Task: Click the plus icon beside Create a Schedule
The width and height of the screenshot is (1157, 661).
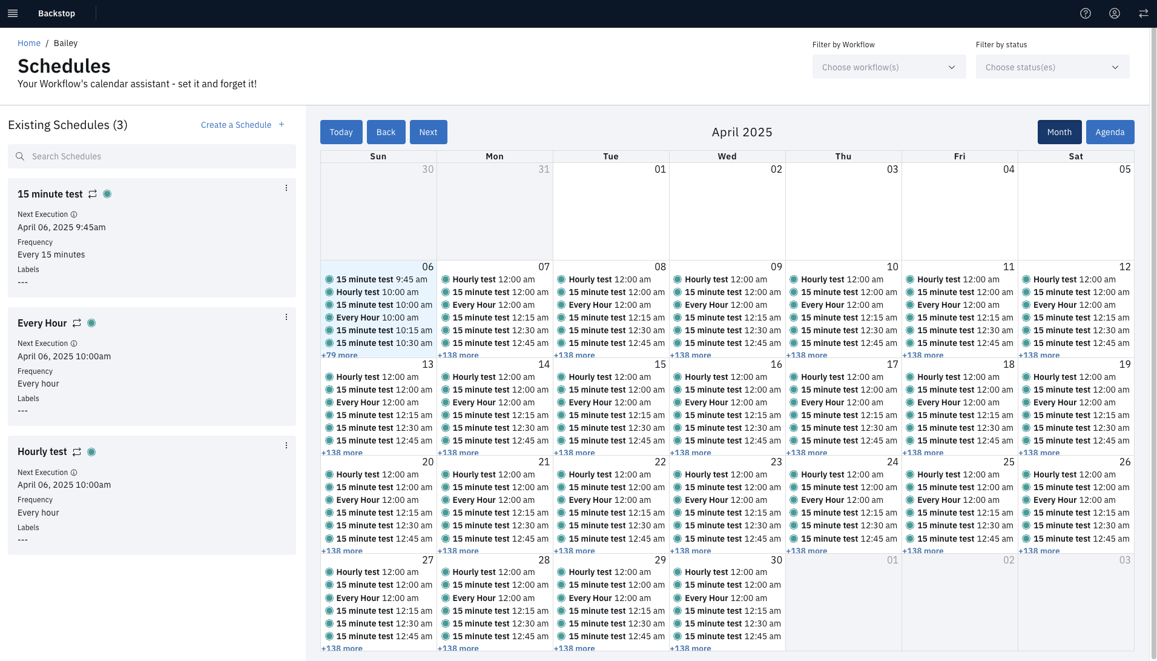Action: 282,125
